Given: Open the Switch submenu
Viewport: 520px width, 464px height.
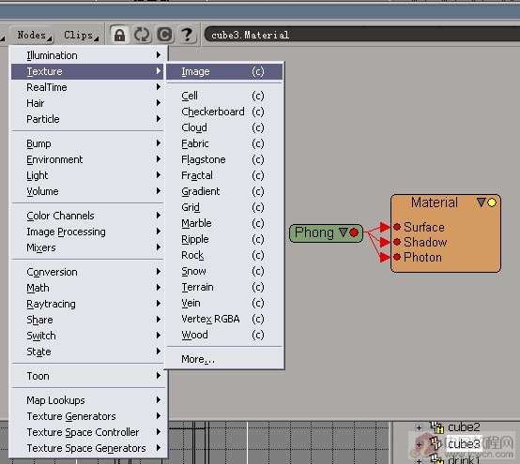Looking at the screenshot, I should 88,336.
